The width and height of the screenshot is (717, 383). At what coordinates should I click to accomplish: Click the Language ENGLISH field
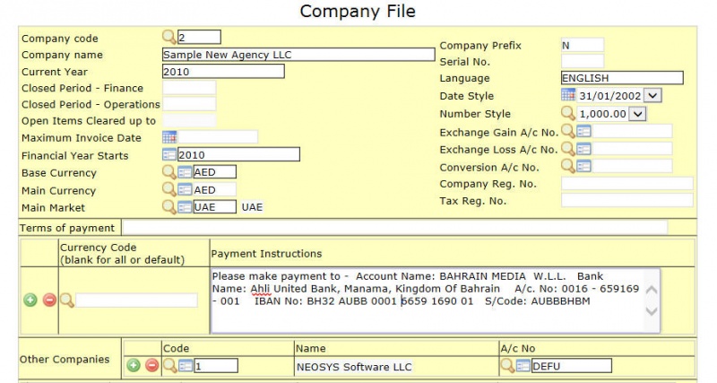622,78
